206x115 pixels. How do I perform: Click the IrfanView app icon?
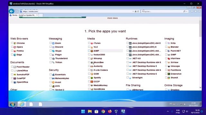coord(169,58)
